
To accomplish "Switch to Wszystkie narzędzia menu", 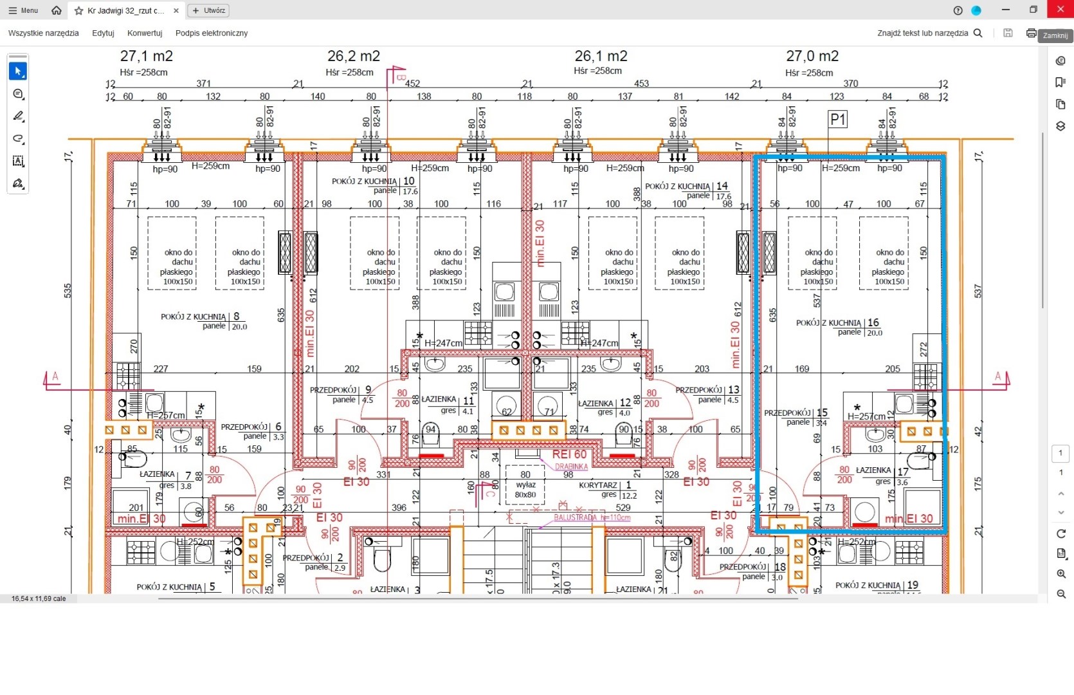I will (44, 33).
